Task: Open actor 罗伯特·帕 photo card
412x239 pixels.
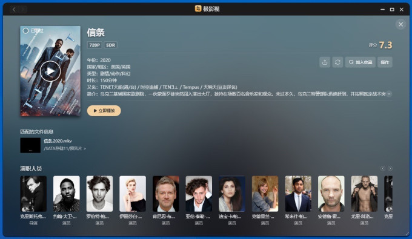Action: point(99,194)
